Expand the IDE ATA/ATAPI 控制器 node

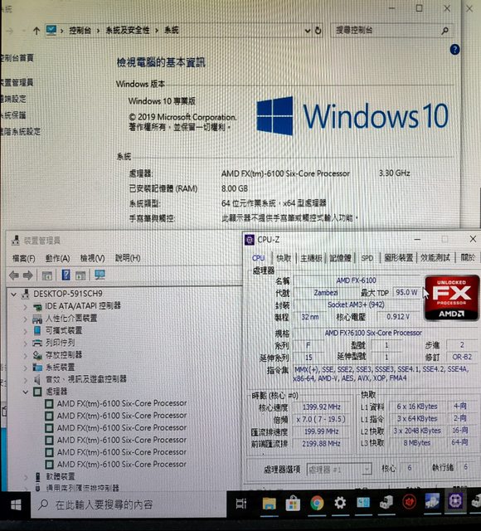tap(25, 307)
